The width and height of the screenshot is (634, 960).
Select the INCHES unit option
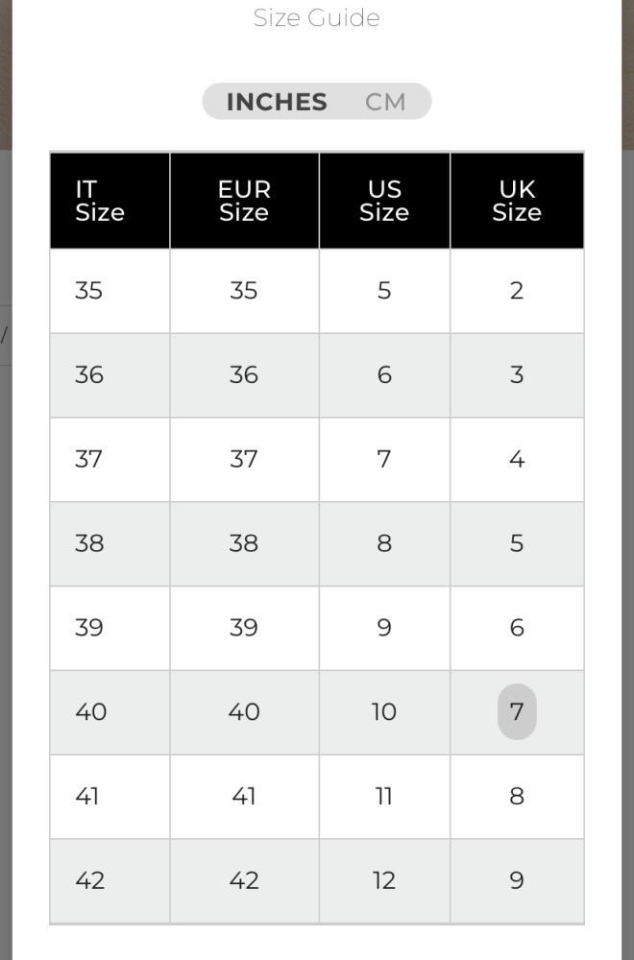coord(277,102)
